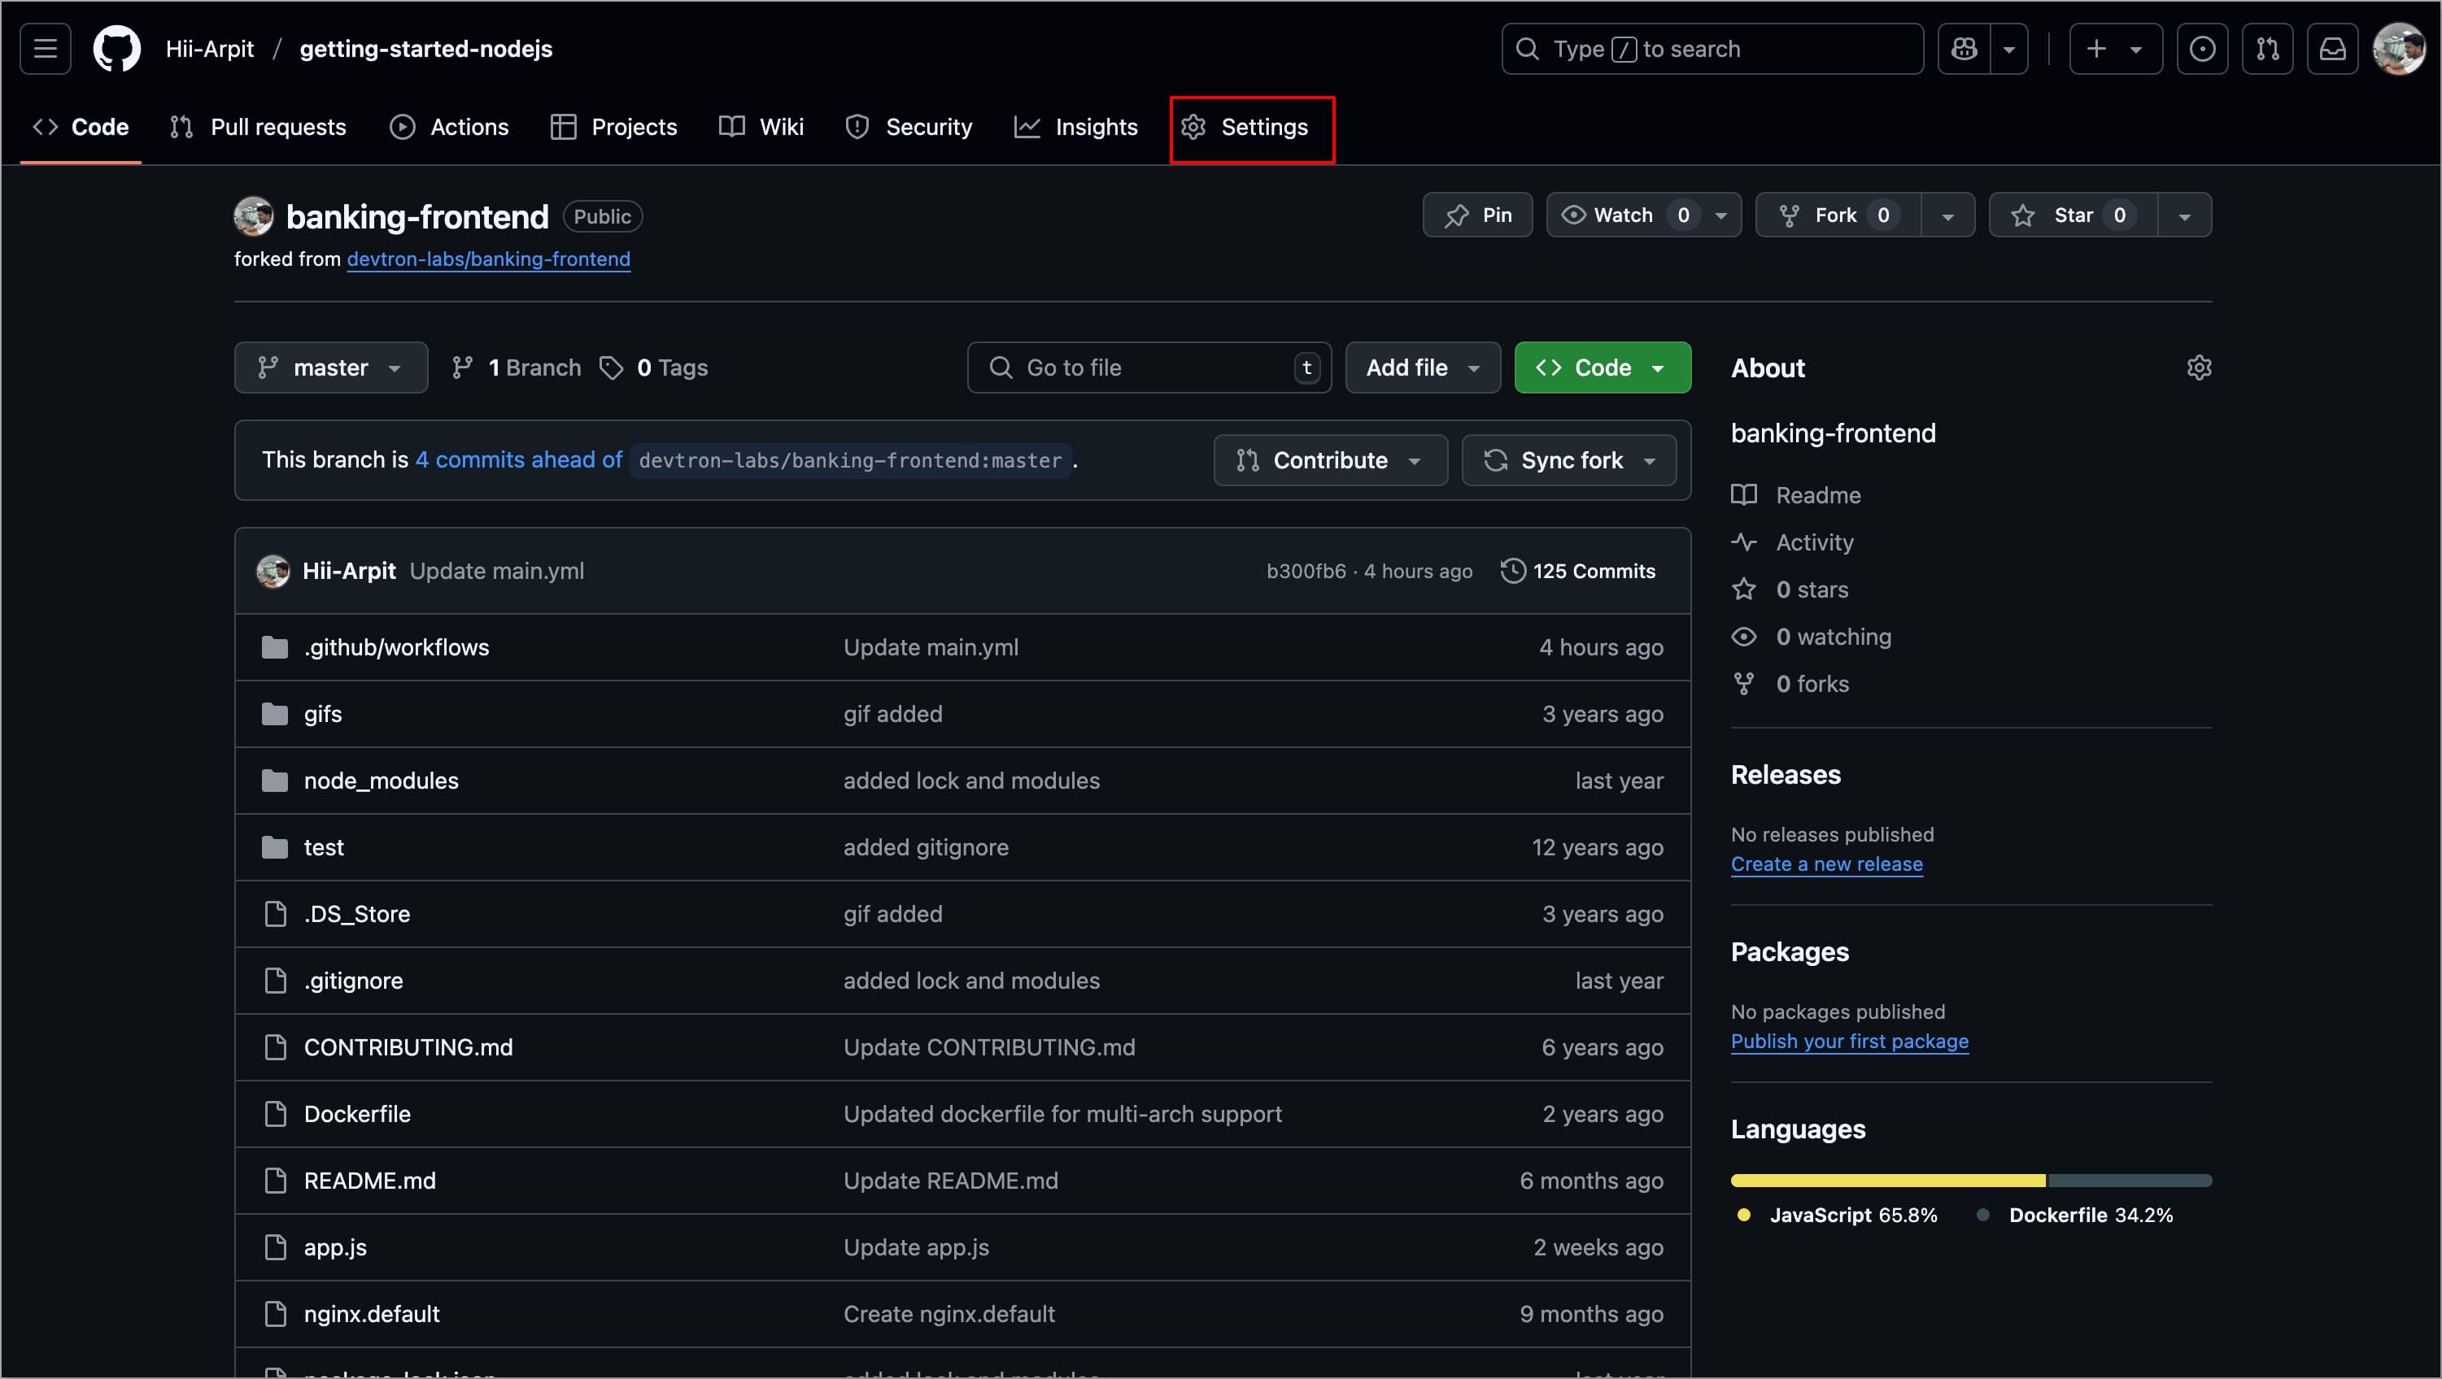Click the About section gear icon
Screen dimensions: 2442x1379
pos(2198,368)
